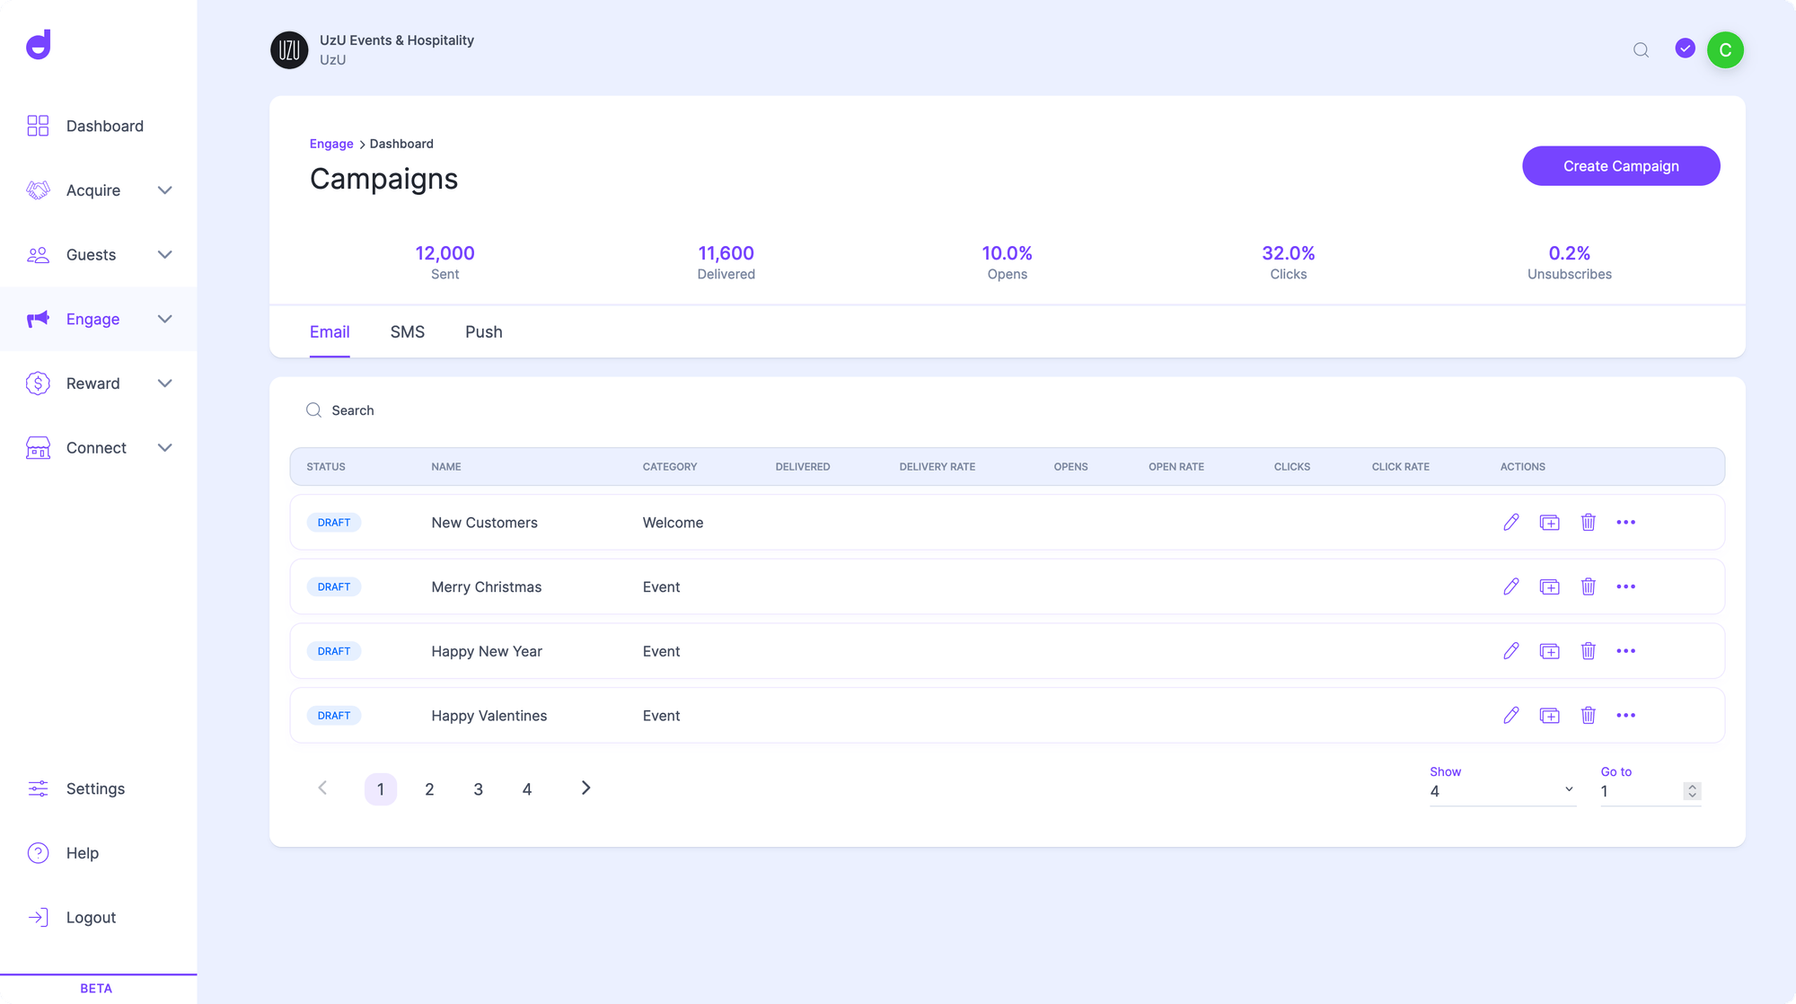The image size is (1796, 1004).
Task: Open the green user avatar C
Action: (x=1725, y=50)
